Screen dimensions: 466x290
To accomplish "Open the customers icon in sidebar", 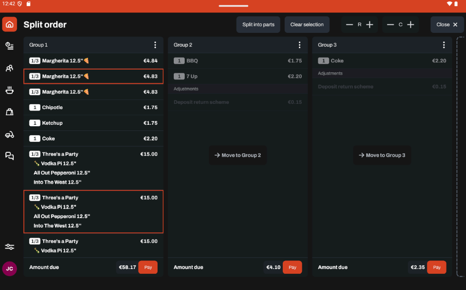I will 10,68.
